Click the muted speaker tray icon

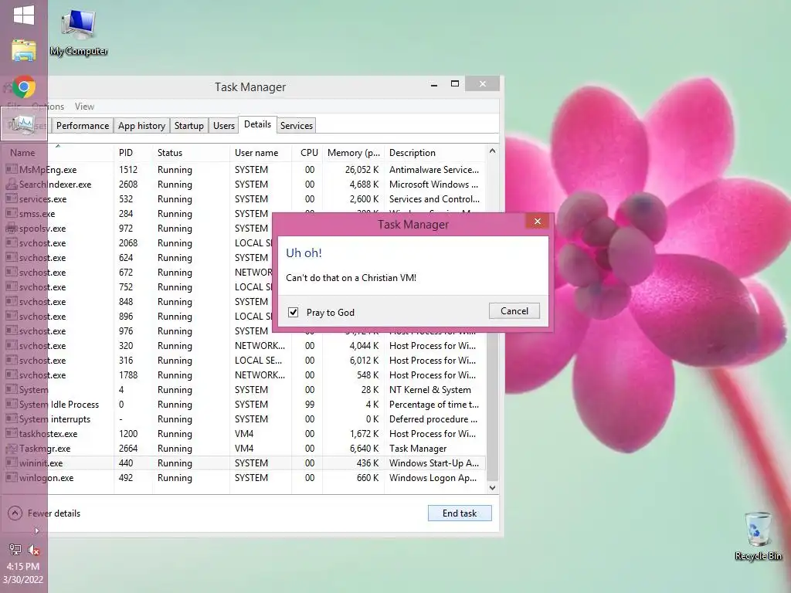click(34, 550)
